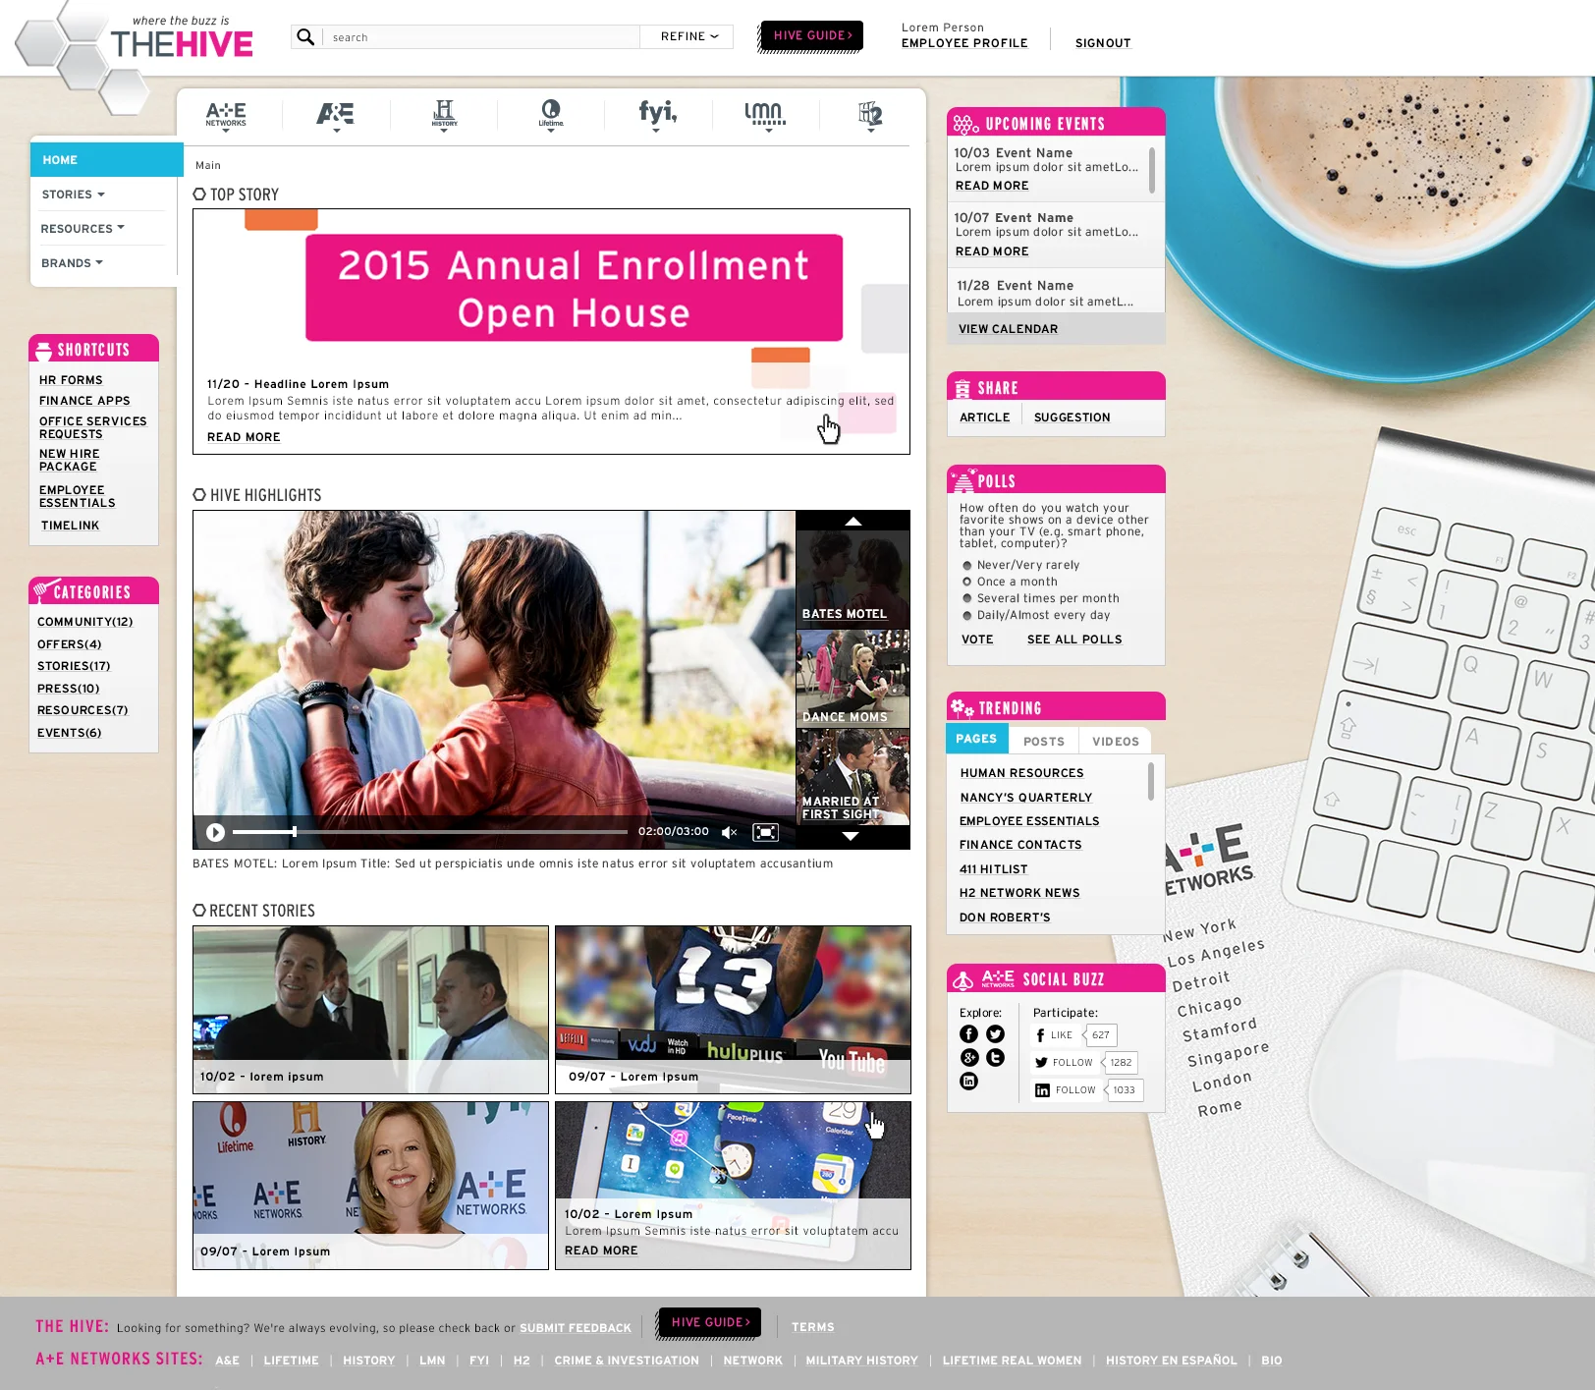1595x1390 pixels.
Task: Click the Trending list scrollbar
Action: tap(1151, 782)
